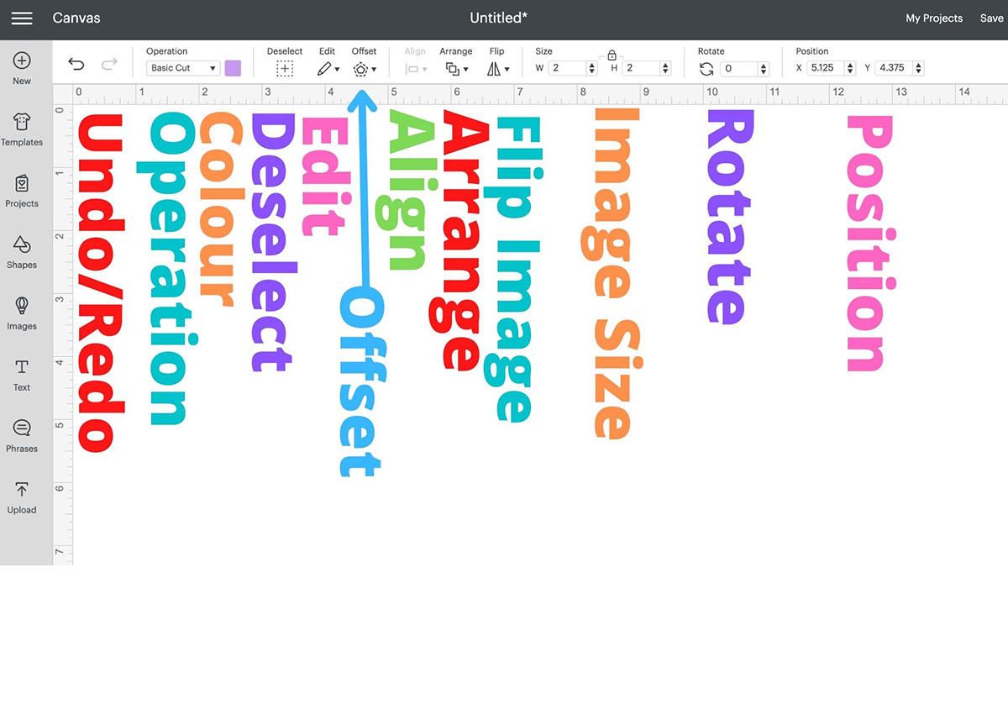
Task: Click the Height stepper arrows
Action: (x=666, y=68)
